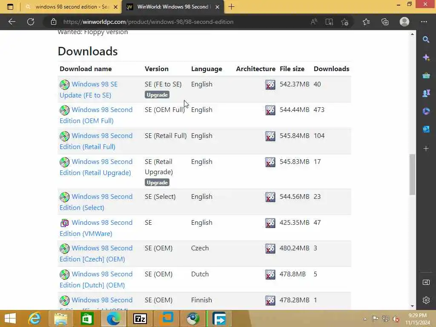The image size is (436, 327).
Task: Close the WinWorld tab
Action: pos(218,7)
